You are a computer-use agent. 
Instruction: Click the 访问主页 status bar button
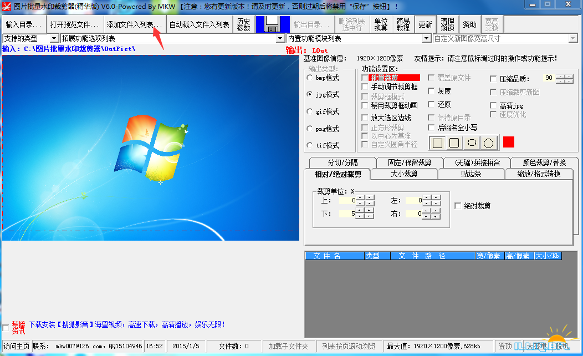pos(17,346)
